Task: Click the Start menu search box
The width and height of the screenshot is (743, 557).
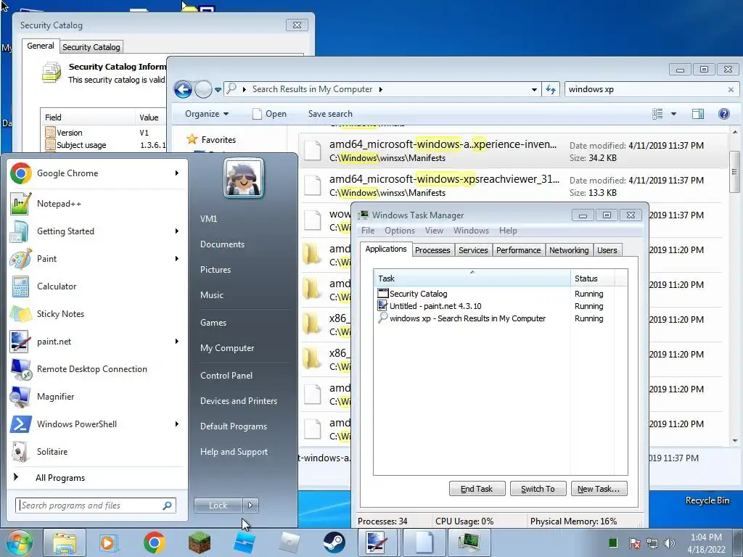Action: click(96, 506)
